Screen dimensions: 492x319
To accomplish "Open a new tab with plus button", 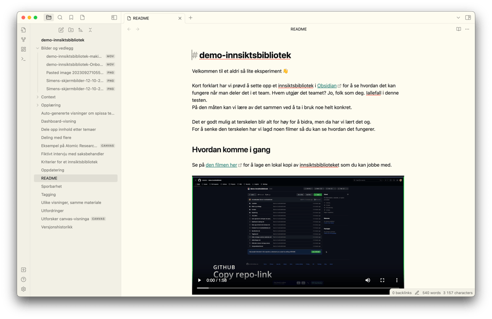I will click(x=191, y=18).
